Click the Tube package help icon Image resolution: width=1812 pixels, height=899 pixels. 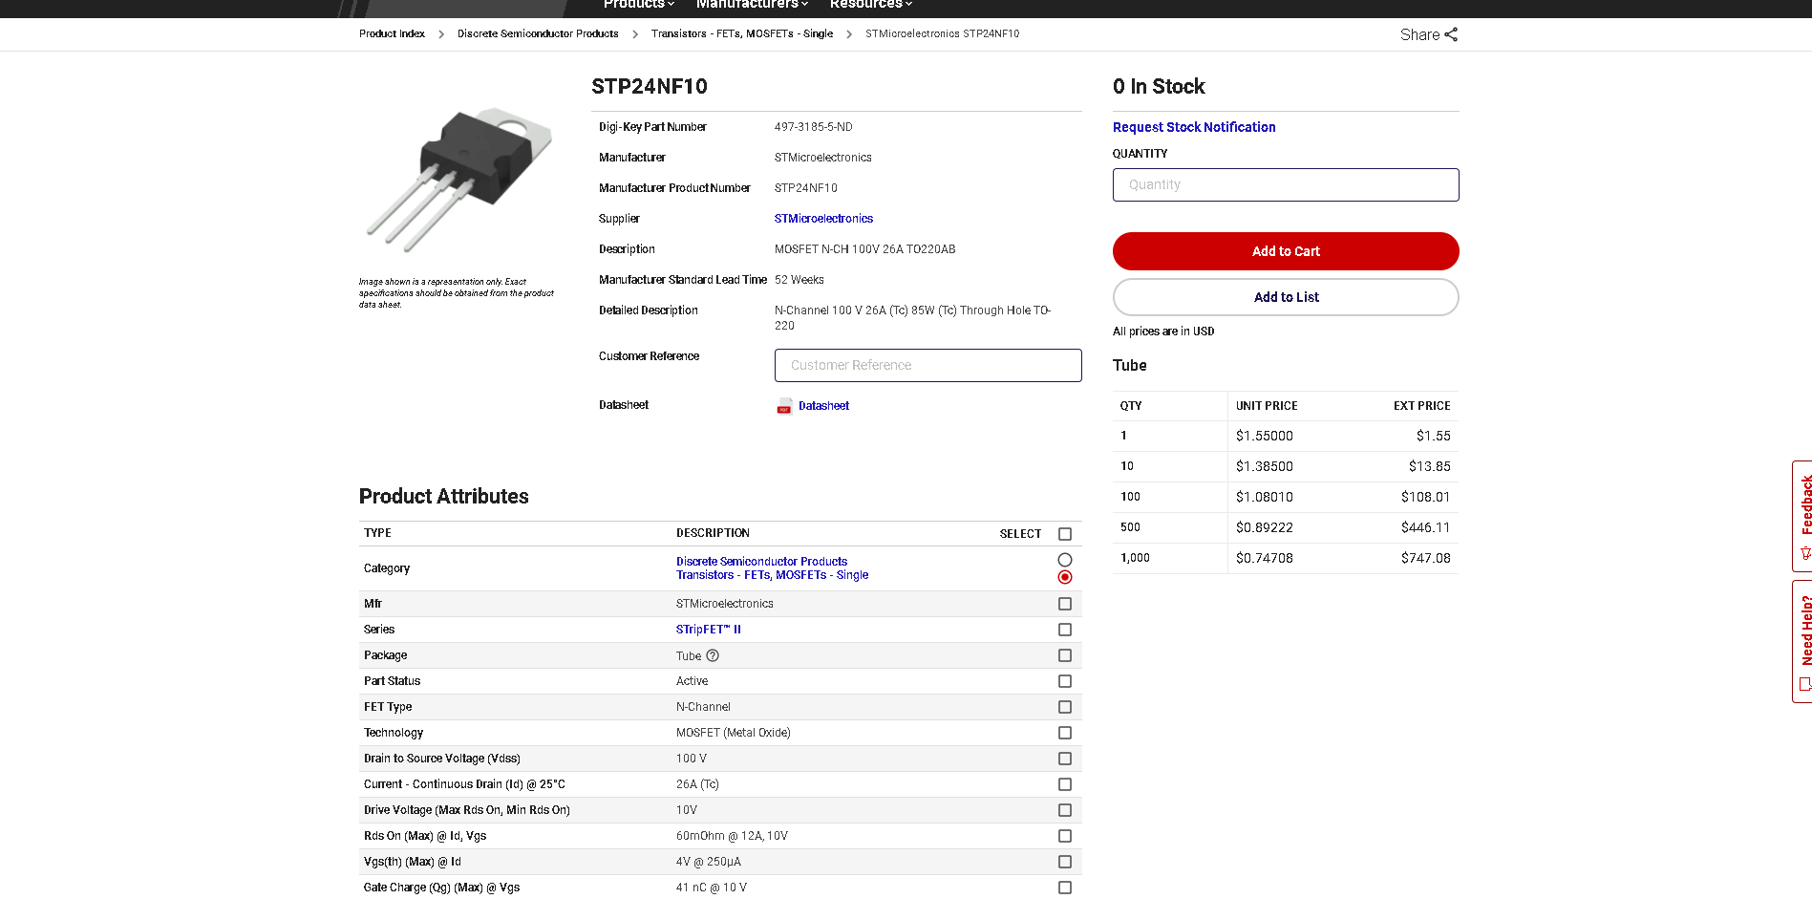(713, 655)
